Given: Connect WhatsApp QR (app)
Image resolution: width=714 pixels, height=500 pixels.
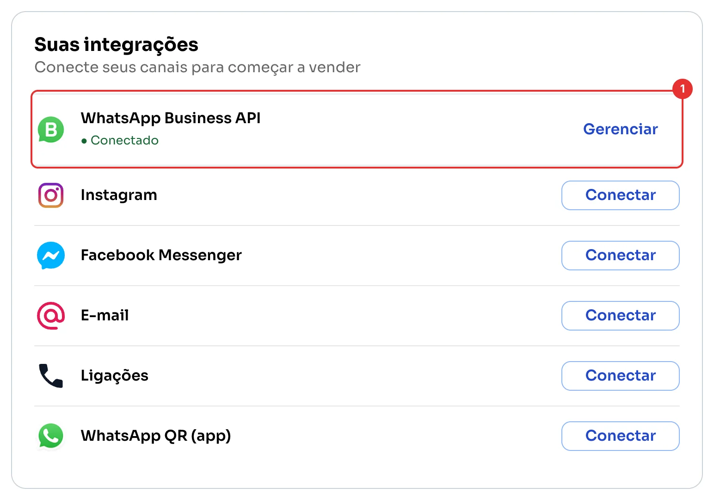Looking at the screenshot, I should [x=620, y=436].
